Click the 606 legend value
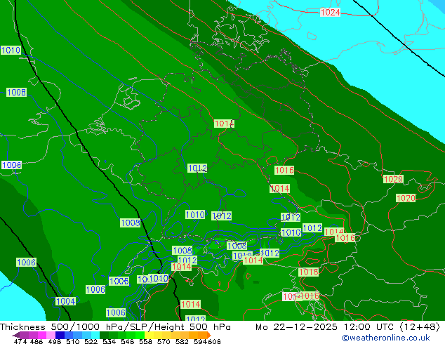Viewport: 445px width, 344px height. [x=214, y=341]
